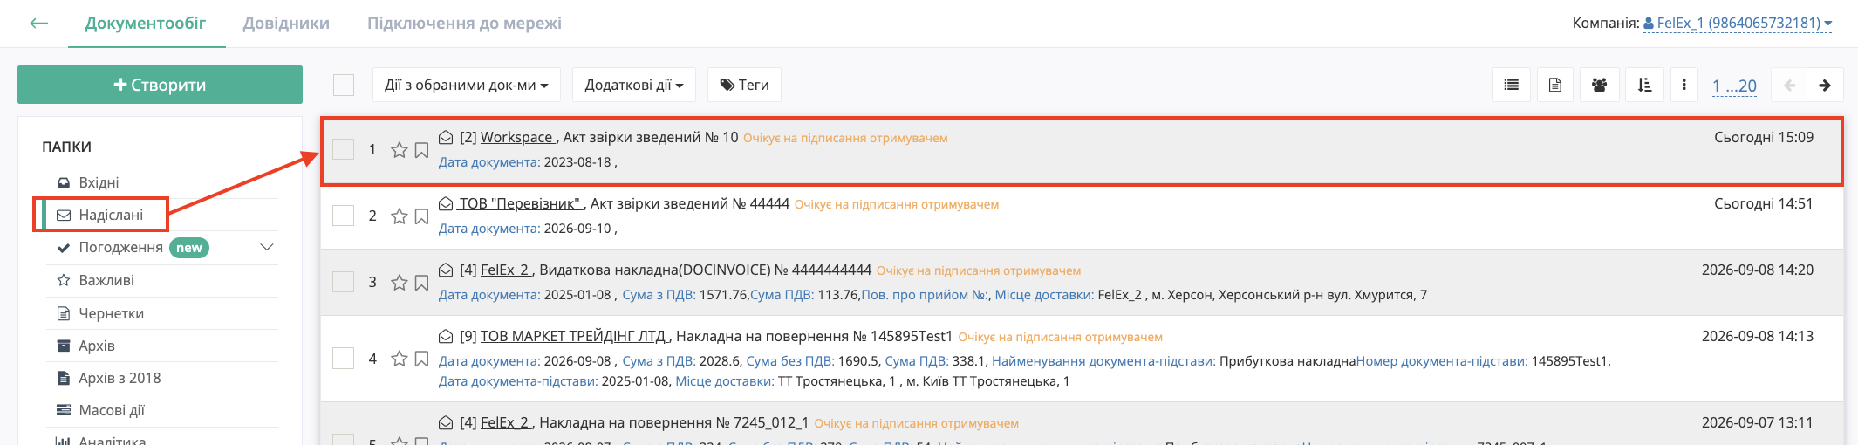Switch to Підключення до мережі tab

pyautogui.click(x=464, y=24)
